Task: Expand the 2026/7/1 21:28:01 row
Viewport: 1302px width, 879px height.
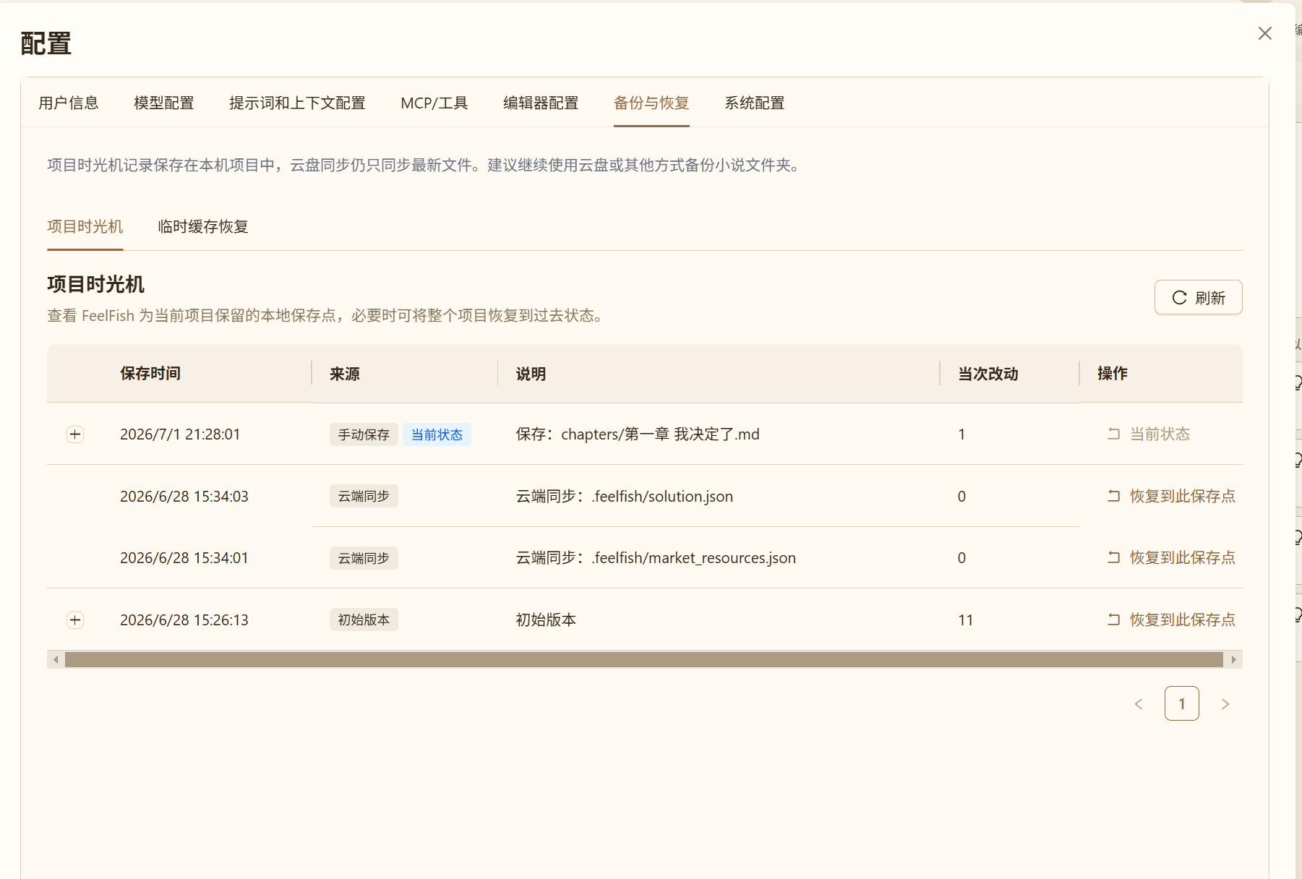Action: pos(75,434)
